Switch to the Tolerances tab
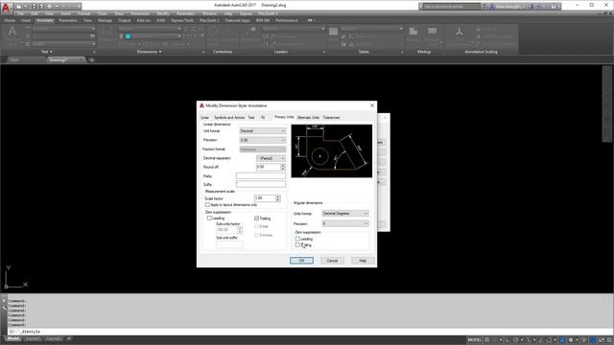This screenshot has width=614, height=345. tap(331, 117)
